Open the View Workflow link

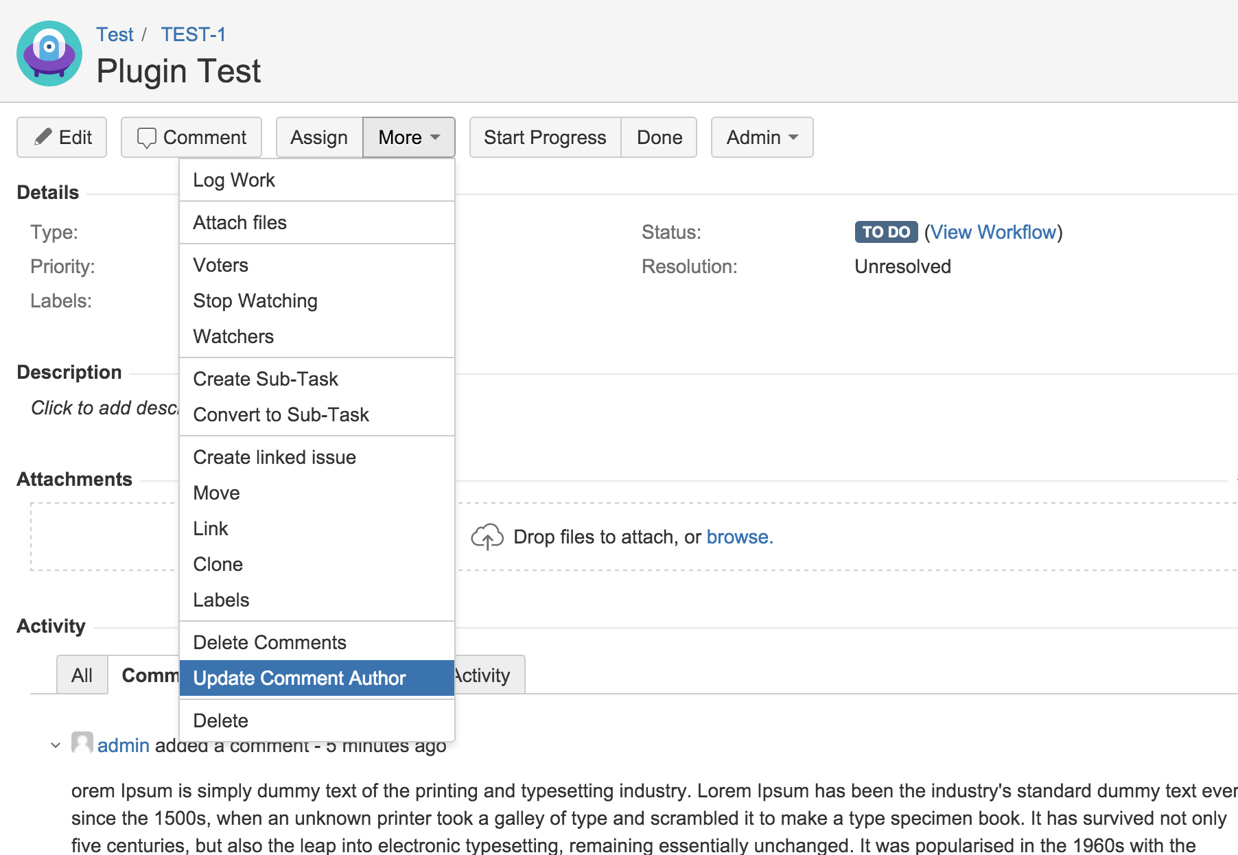[x=993, y=232]
